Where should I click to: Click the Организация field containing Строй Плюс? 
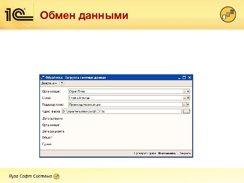click(x=125, y=91)
